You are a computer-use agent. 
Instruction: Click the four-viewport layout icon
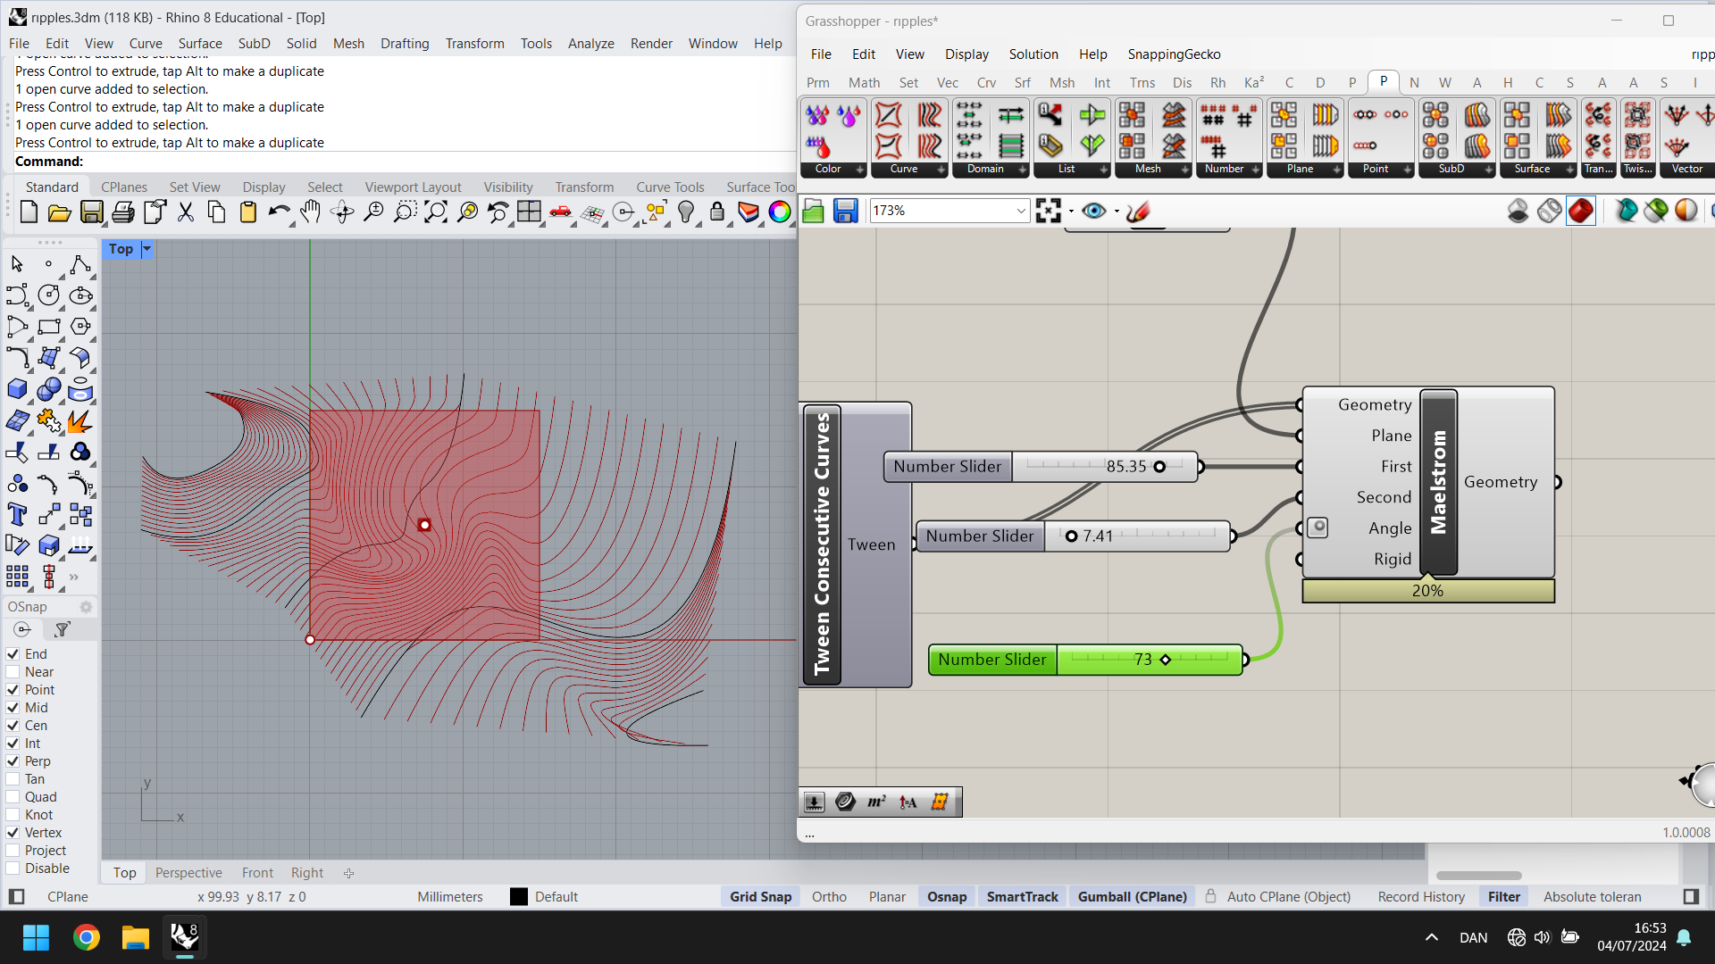[x=530, y=212]
